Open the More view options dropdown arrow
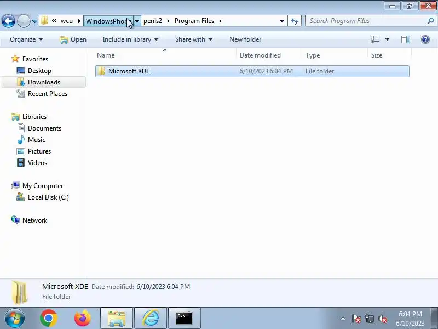 (x=387, y=39)
